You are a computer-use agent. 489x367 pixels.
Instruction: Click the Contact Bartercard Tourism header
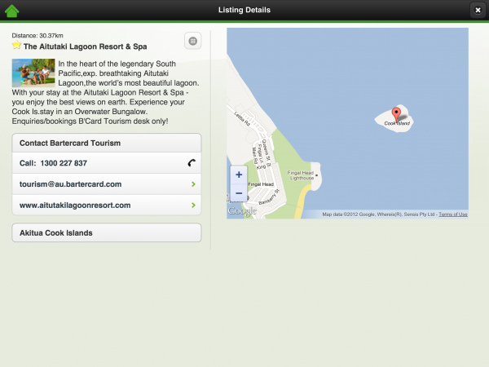point(107,143)
